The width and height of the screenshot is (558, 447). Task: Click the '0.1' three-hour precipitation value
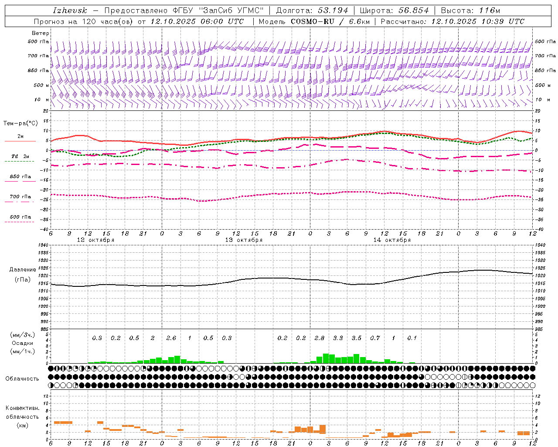(412, 338)
